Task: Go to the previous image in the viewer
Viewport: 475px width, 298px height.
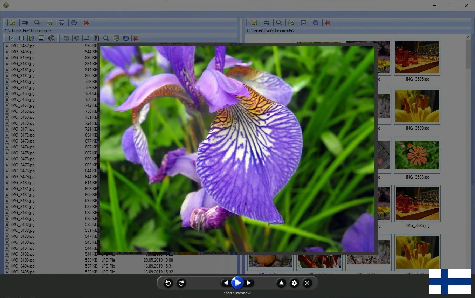Action: 226,283
